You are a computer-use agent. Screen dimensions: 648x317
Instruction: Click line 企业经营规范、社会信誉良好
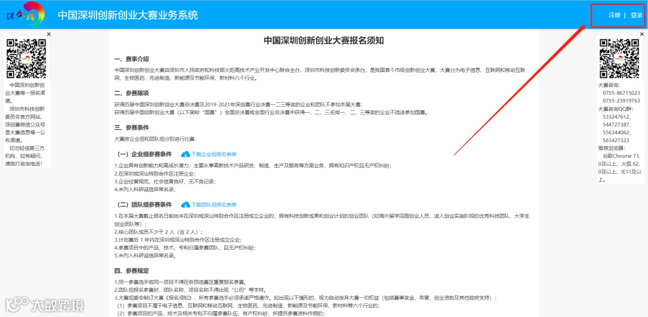pyautogui.click(x=166, y=182)
